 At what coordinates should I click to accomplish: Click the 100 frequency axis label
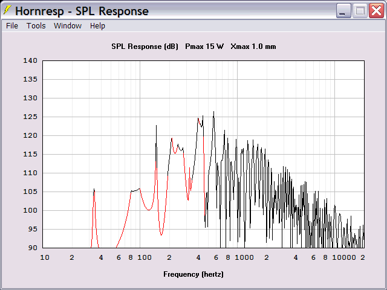click(145, 257)
